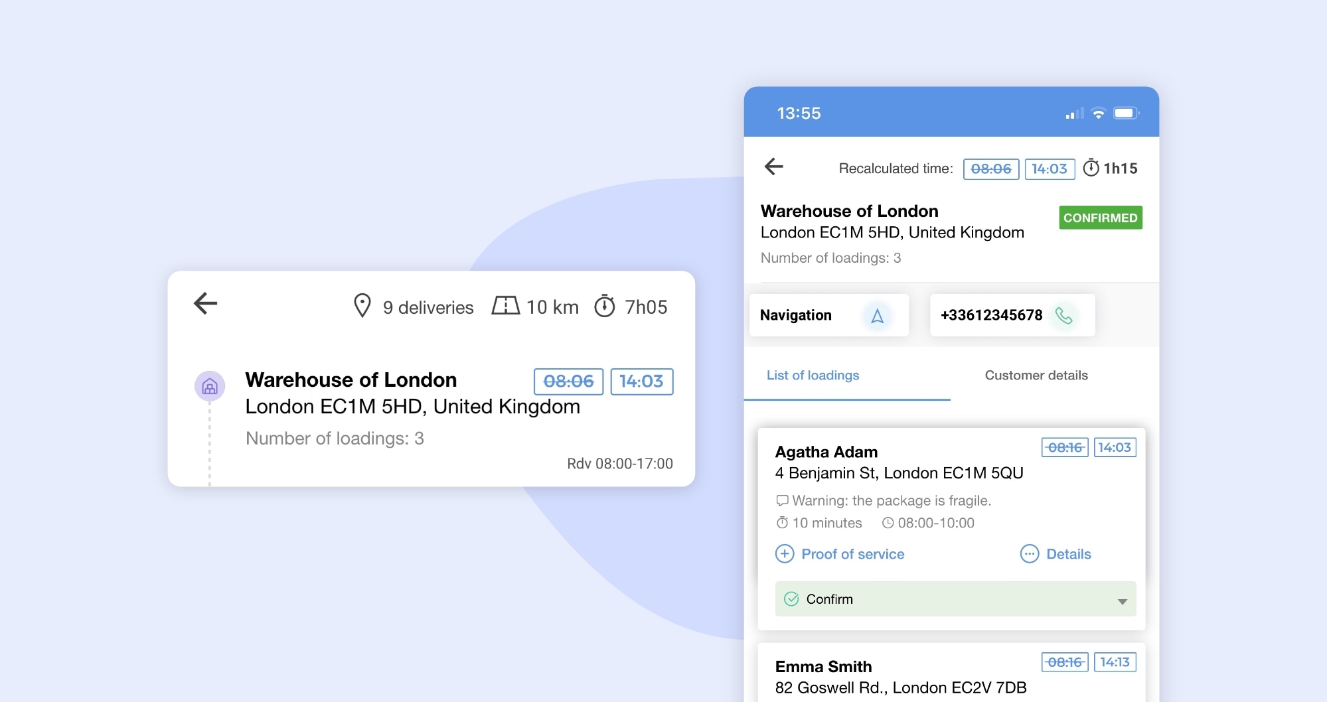Screen dimensions: 1327x702
Task: Open the Proof of service link
Action: tap(852, 554)
